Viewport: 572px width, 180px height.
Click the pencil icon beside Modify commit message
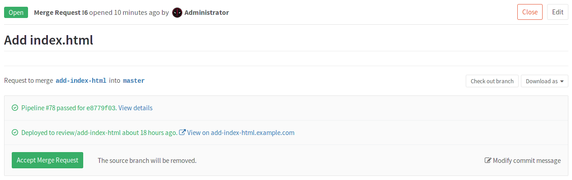[x=488, y=161]
